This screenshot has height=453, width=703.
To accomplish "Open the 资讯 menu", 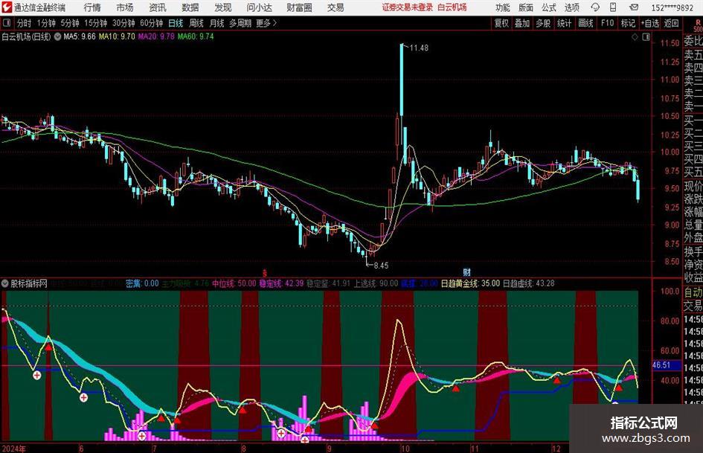I will (x=158, y=7).
